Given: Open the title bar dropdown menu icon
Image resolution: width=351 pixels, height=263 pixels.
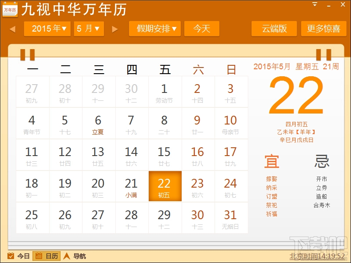Looking at the screenshot, I should (315, 4).
